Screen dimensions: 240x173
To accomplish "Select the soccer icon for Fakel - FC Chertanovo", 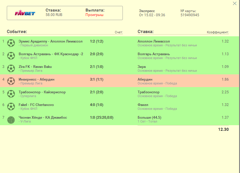I will coord(11,106).
